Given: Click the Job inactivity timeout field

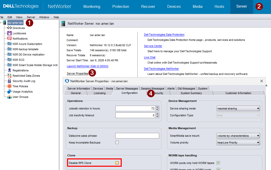Looking at the screenshot, I should 135,115.
